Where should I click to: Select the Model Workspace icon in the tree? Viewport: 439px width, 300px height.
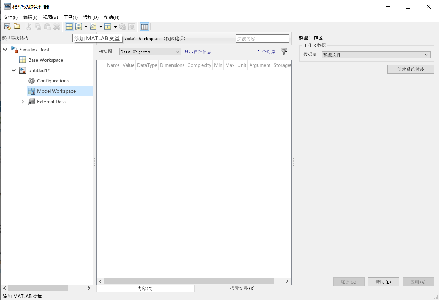coord(32,91)
